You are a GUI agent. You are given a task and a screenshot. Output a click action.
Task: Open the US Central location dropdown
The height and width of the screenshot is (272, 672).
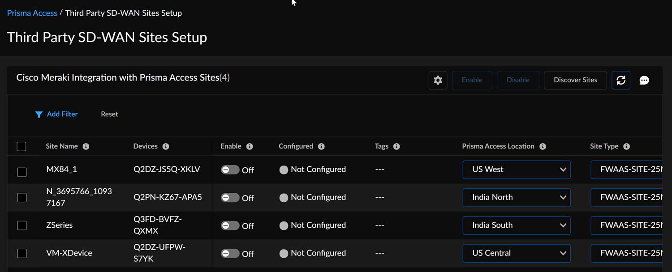click(x=516, y=253)
